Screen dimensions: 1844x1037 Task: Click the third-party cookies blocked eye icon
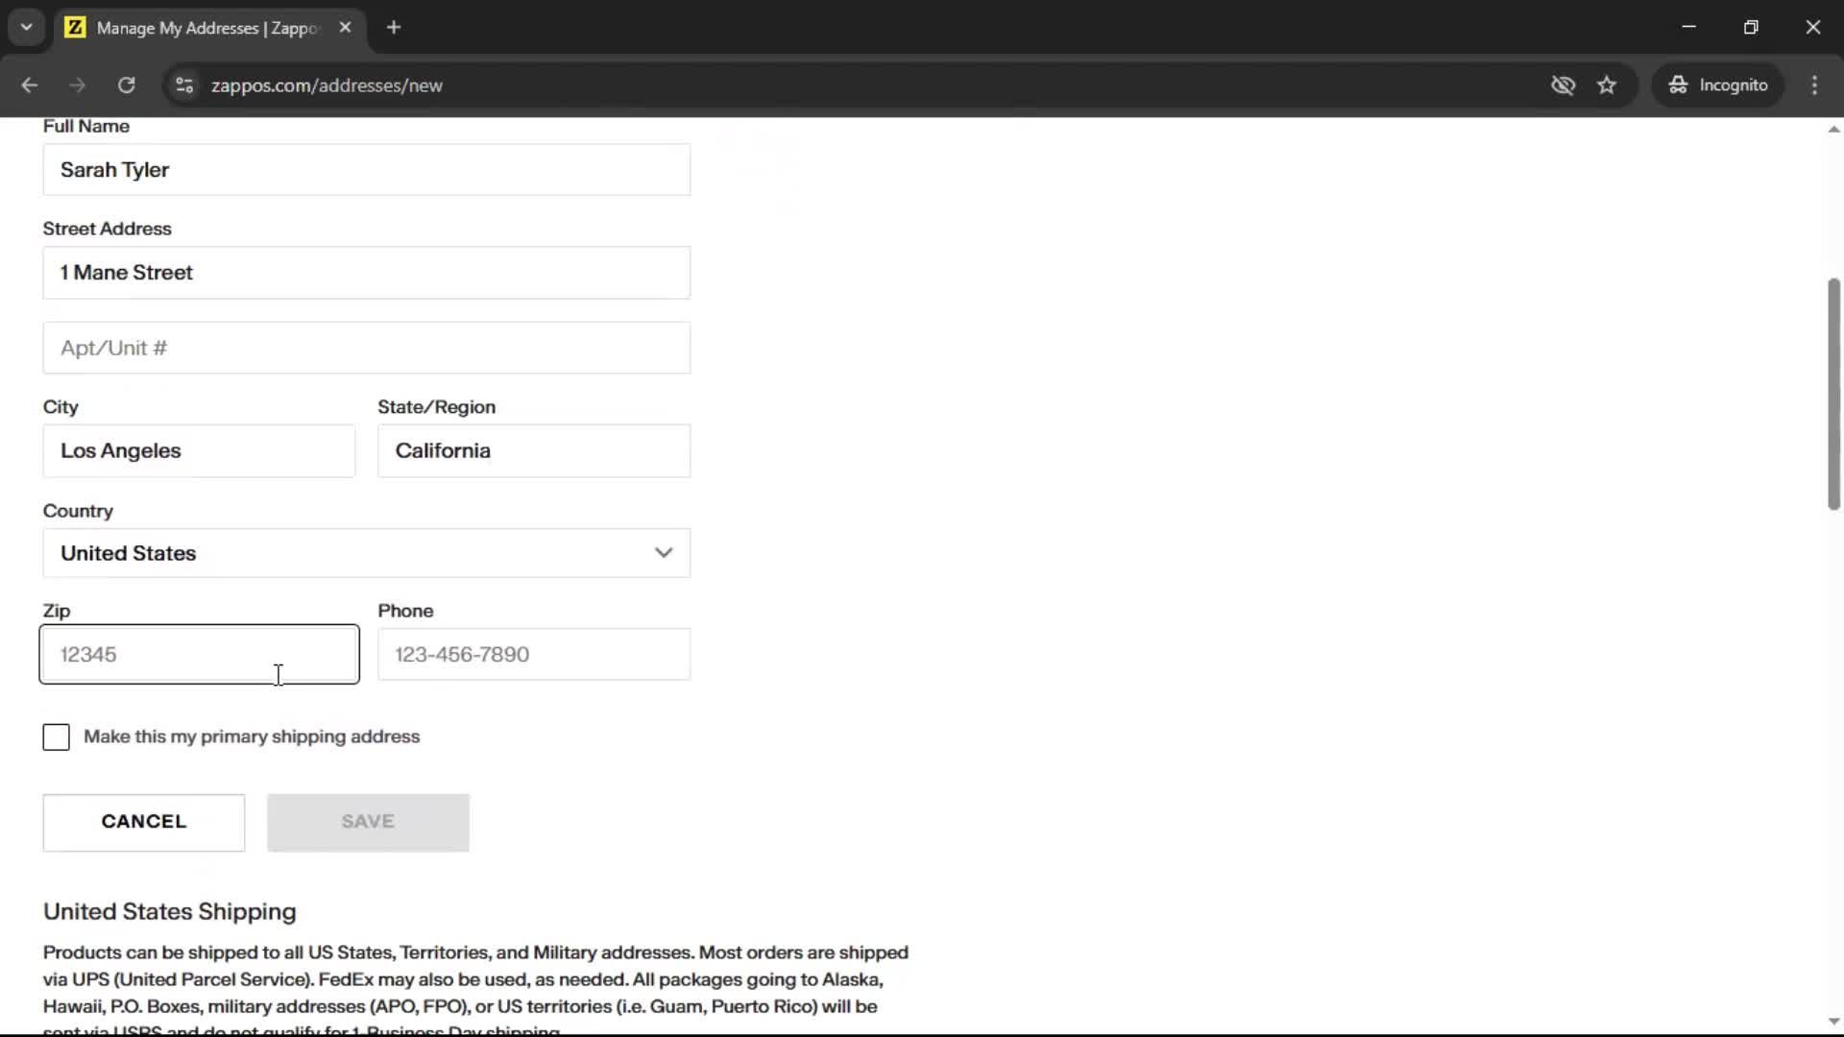(1563, 85)
